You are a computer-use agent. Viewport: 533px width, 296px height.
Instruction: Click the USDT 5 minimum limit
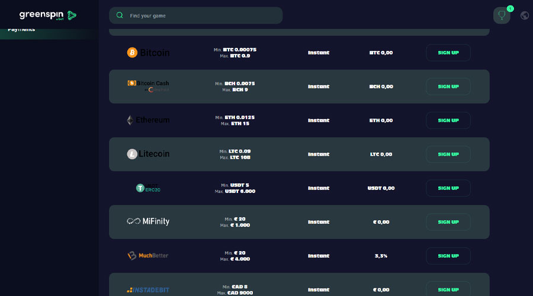click(240, 185)
